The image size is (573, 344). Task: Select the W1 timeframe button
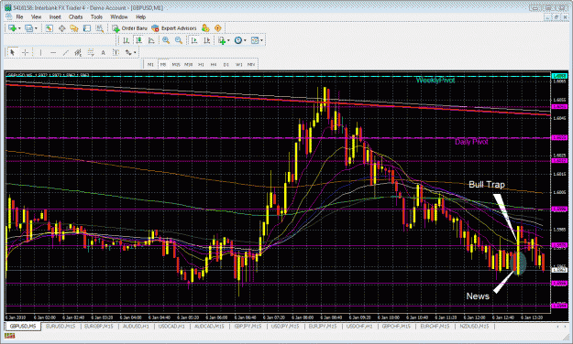click(238, 64)
